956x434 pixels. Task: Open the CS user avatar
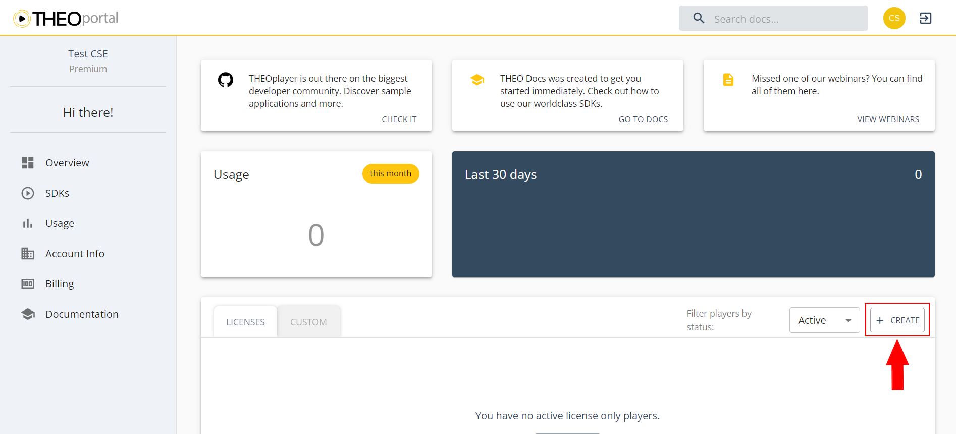click(894, 18)
